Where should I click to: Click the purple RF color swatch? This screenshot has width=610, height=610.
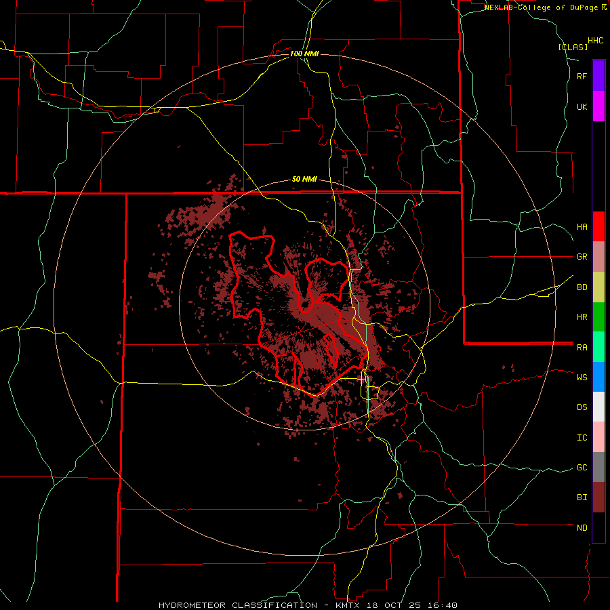tap(598, 75)
